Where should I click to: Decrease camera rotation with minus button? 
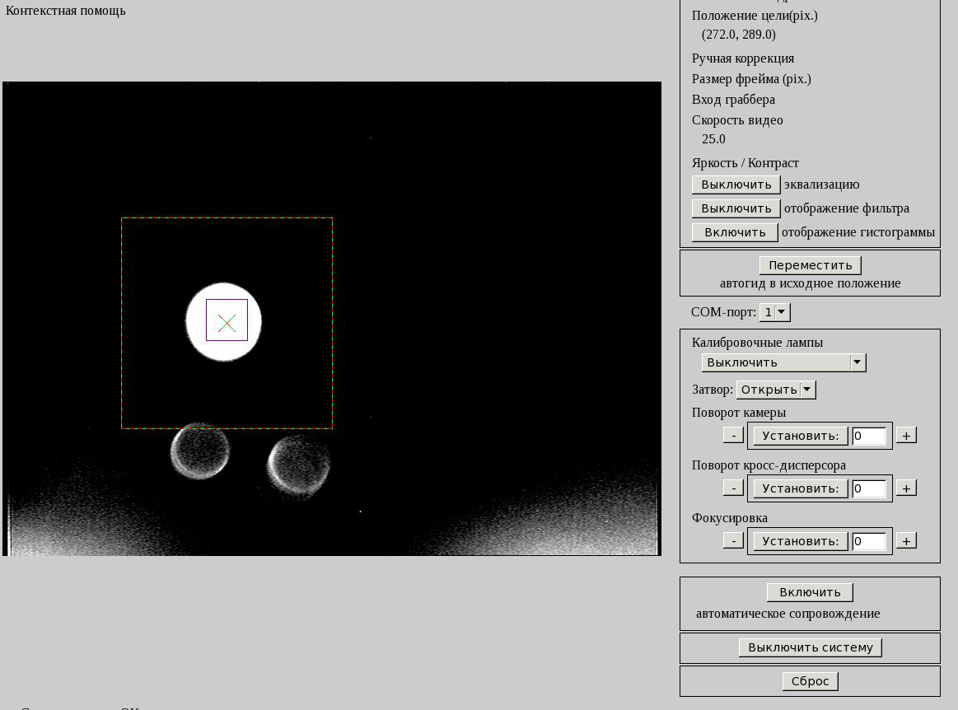731,435
